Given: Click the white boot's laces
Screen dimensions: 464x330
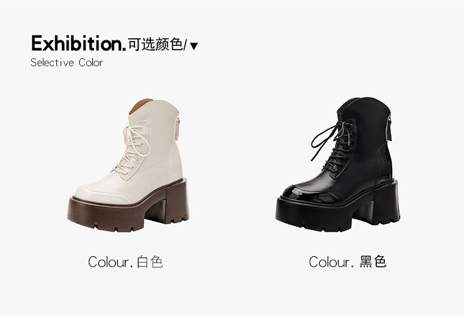Looking at the screenshot, I should click(133, 148).
